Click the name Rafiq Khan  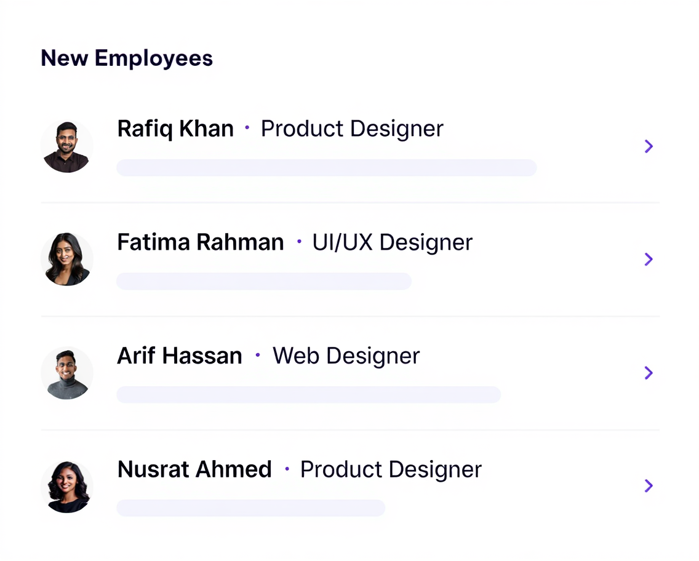(175, 129)
